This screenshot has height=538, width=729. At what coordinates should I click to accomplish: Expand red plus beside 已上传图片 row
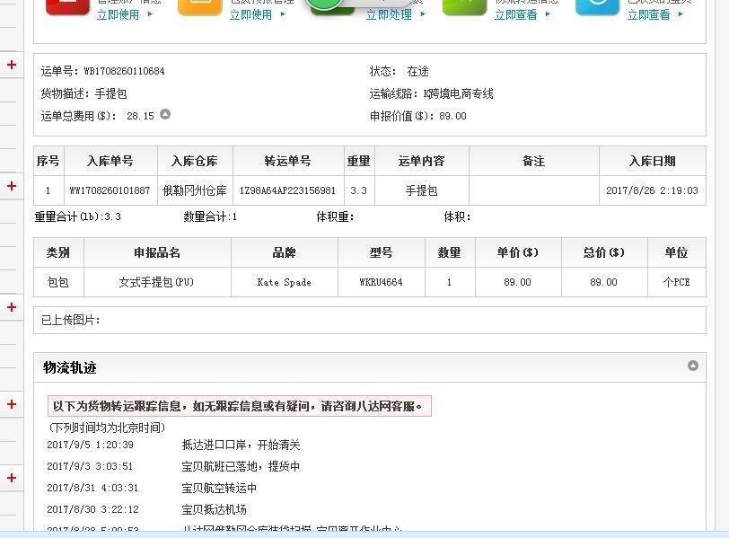click(x=12, y=307)
